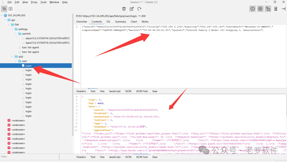Screen dimensions: 287x162
Task: Show response Hex tab at bottom
Action: point(102,157)
